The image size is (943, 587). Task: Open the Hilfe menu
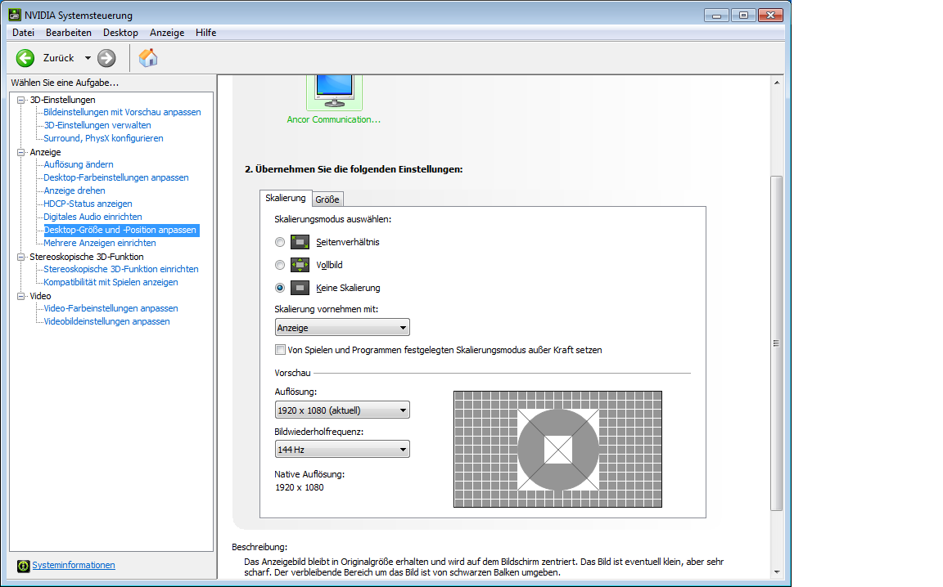click(205, 33)
